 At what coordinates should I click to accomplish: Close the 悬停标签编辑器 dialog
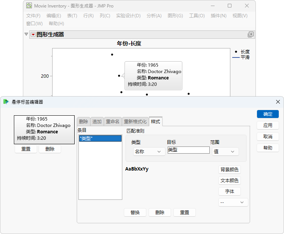tap(278, 102)
